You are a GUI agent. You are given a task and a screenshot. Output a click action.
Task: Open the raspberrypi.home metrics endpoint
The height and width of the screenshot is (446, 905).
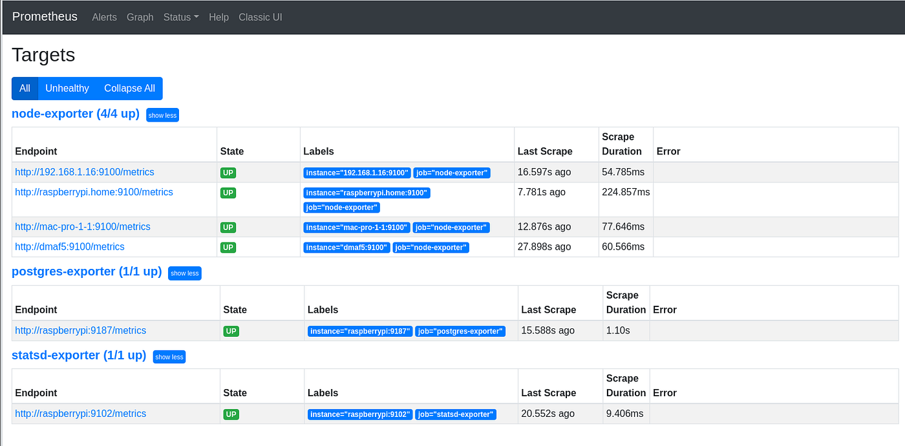[x=94, y=192]
